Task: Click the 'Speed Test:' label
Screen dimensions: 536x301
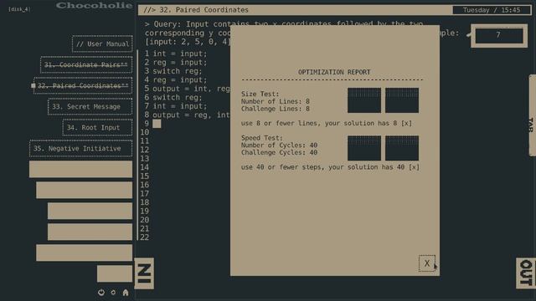Action: click(x=262, y=138)
